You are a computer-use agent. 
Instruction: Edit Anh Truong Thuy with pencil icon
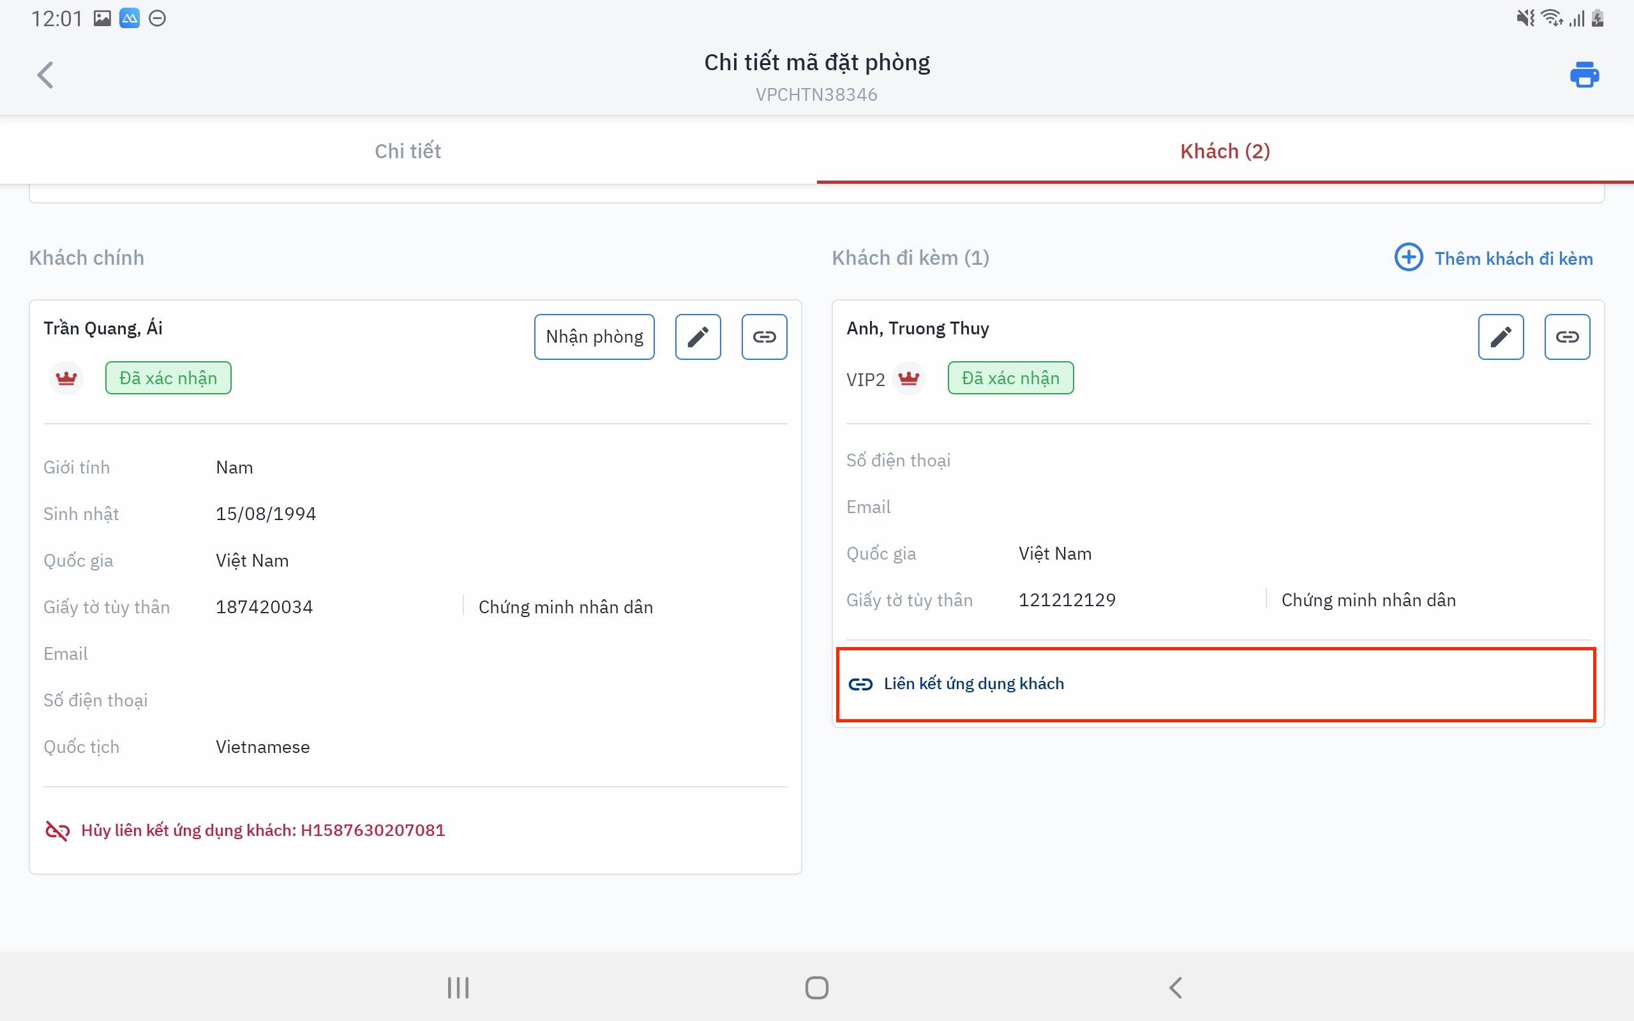(x=1501, y=336)
